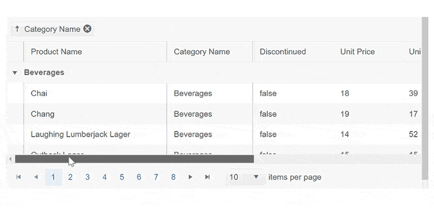Click Beverages category cell in Chai row
Image resolution: width=434 pixels, height=223 pixels.
tap(210, 93)
